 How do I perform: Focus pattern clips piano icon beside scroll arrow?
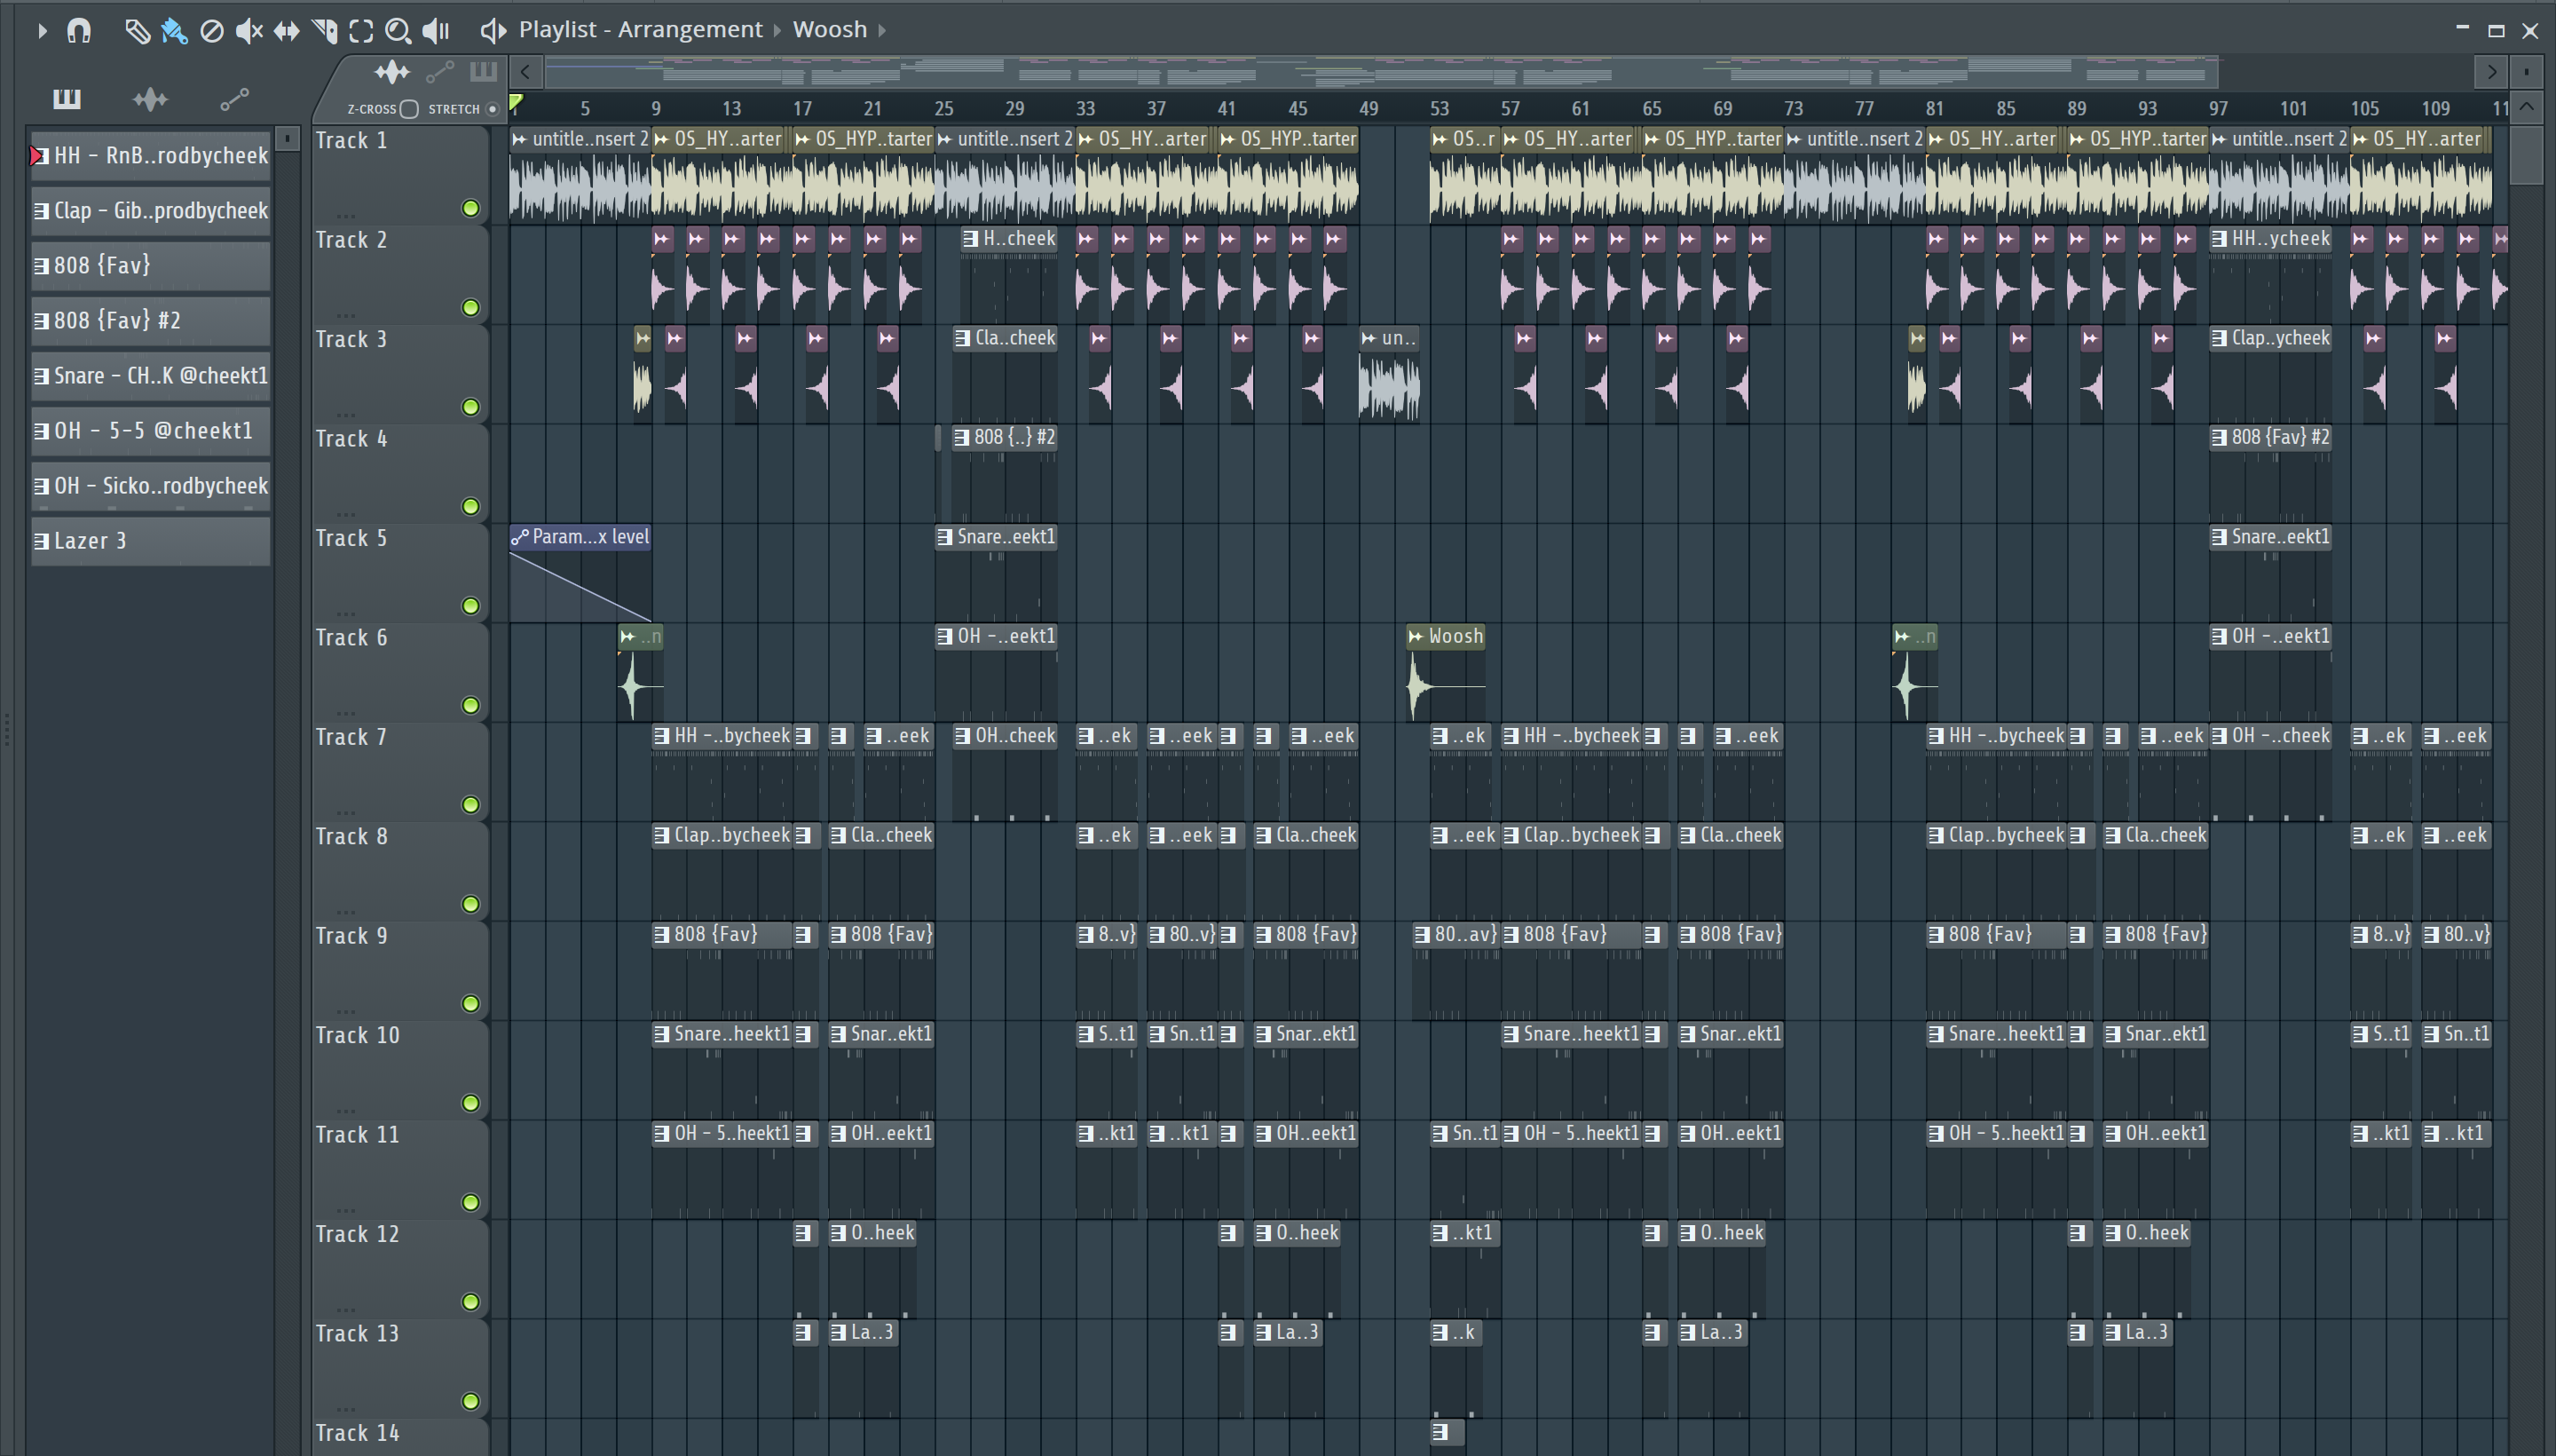(484, 72)
